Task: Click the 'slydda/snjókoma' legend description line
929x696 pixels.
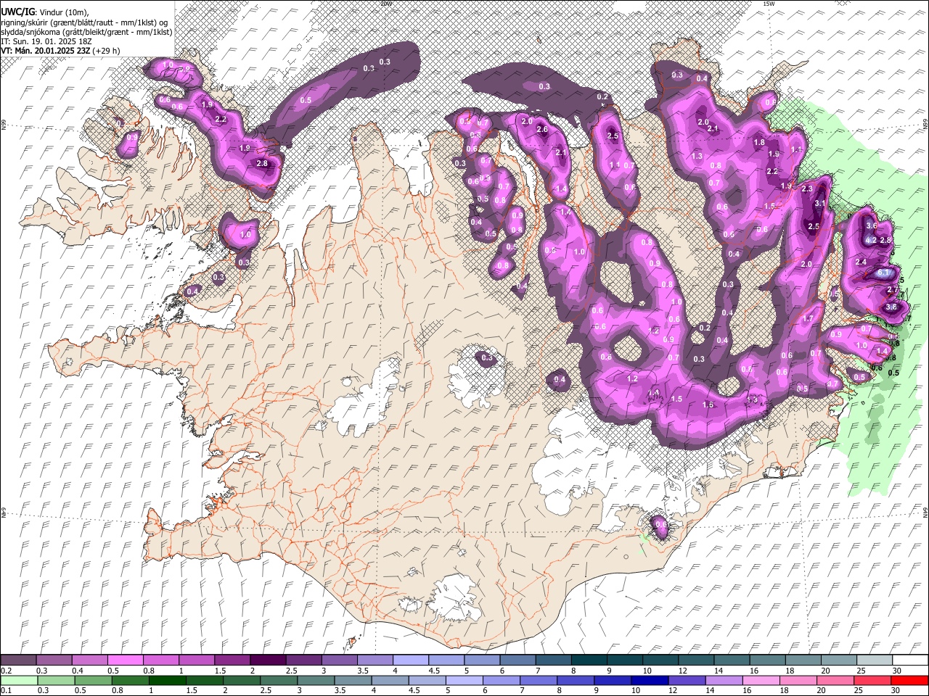Action: pos(86,32)
